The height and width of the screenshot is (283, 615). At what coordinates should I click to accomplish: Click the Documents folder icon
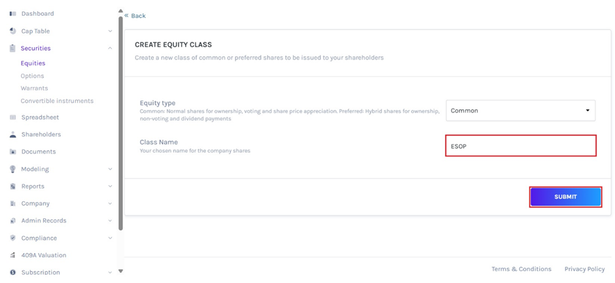point(13,152)
